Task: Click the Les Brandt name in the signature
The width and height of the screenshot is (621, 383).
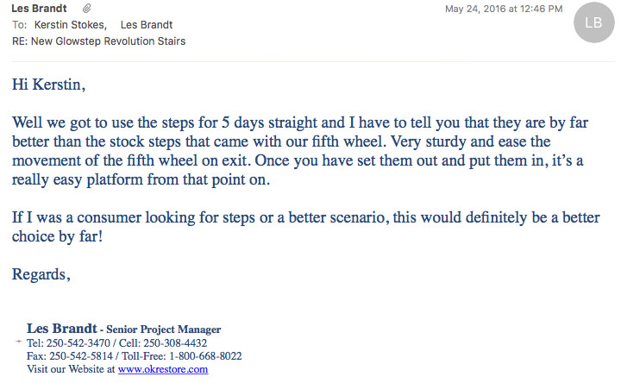Action: click(x=62, y=329)
